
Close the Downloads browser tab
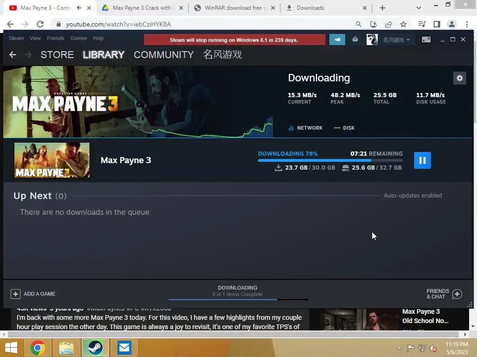click(x=365, y=8)
